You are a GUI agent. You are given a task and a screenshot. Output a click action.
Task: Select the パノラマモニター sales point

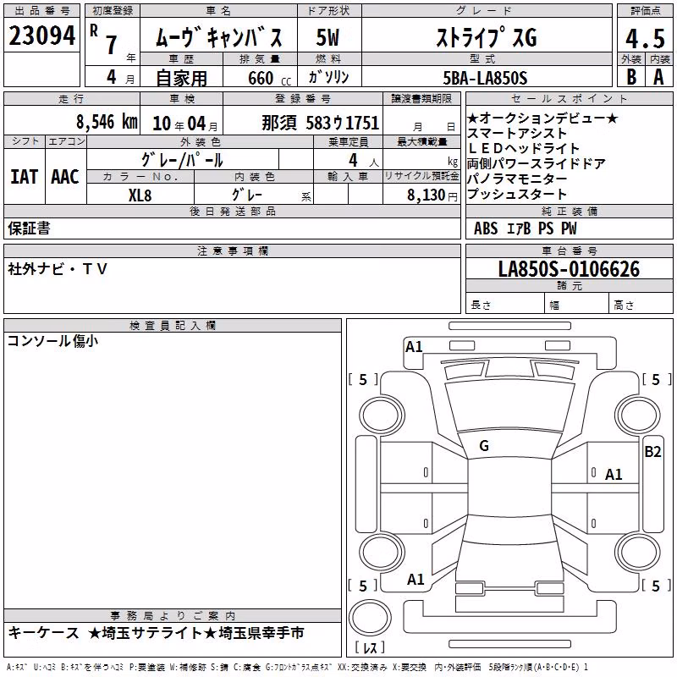pyautogui.click(x=517, y=179)
